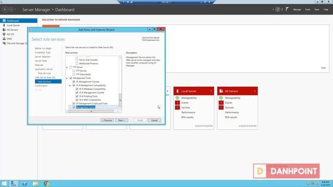Screen dimensions: 333x187
Task: Click the role services list scroll-up arrow
Action: click(120, 57)
